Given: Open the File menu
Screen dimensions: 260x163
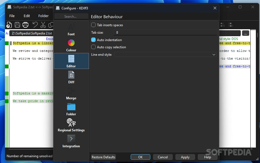Looking at the screenshot, I should (x=12, y=16).
